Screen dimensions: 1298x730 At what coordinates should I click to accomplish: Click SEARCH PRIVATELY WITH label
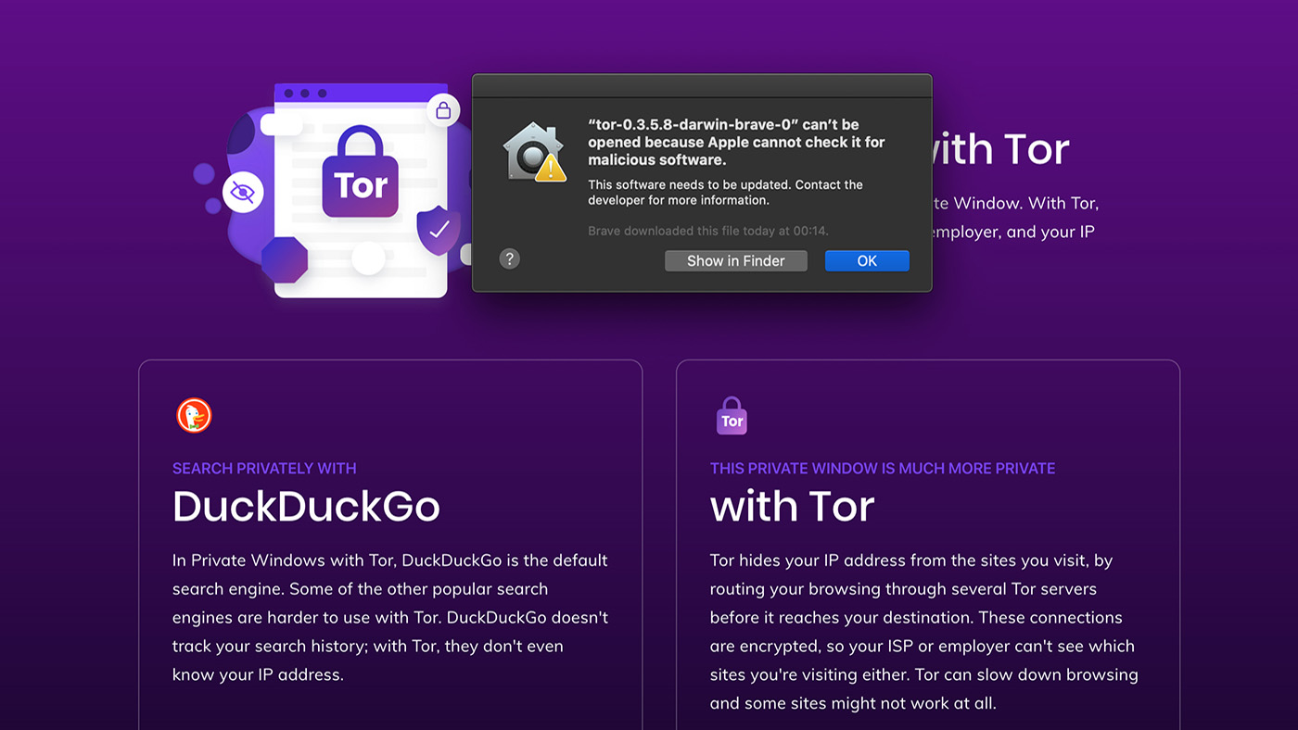pyautogui.click(x=264, y=469)
